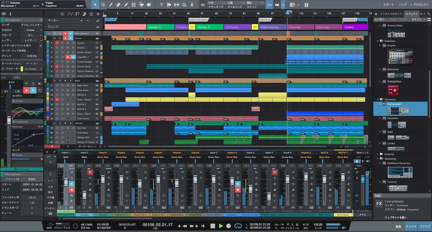Select the Eraser tool in the toolbar
This screenshot has width=432, height=232.
(x=118, y=5)
